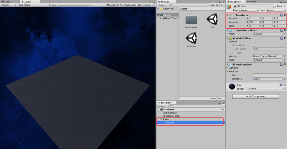Click the dev material preview sphere
Viewport: 287px width, 149px height.
point(232,86)
